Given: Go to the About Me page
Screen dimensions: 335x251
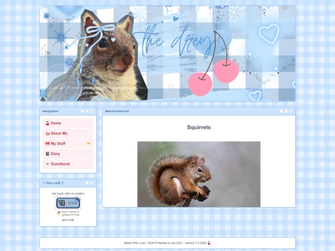Looking at the screenshot, I should tap(68, 133).
